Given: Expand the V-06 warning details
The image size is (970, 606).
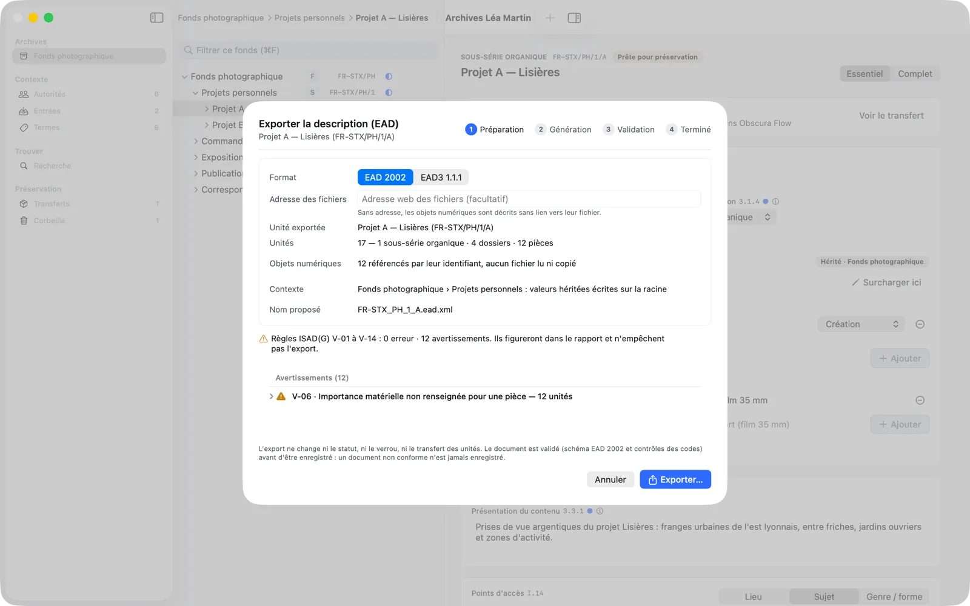Looking at the screenshot, I should pos(271,396).
